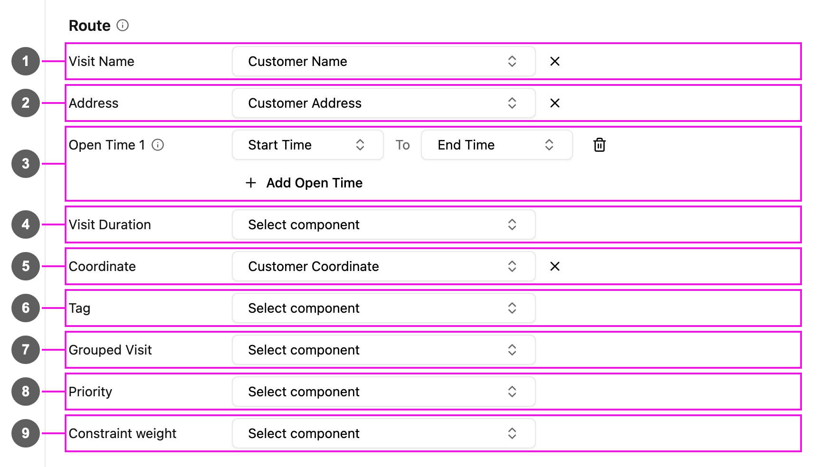Remove the Customer Address selection with X
This screenshot has width=821, height=467.
tap(554, 103)
